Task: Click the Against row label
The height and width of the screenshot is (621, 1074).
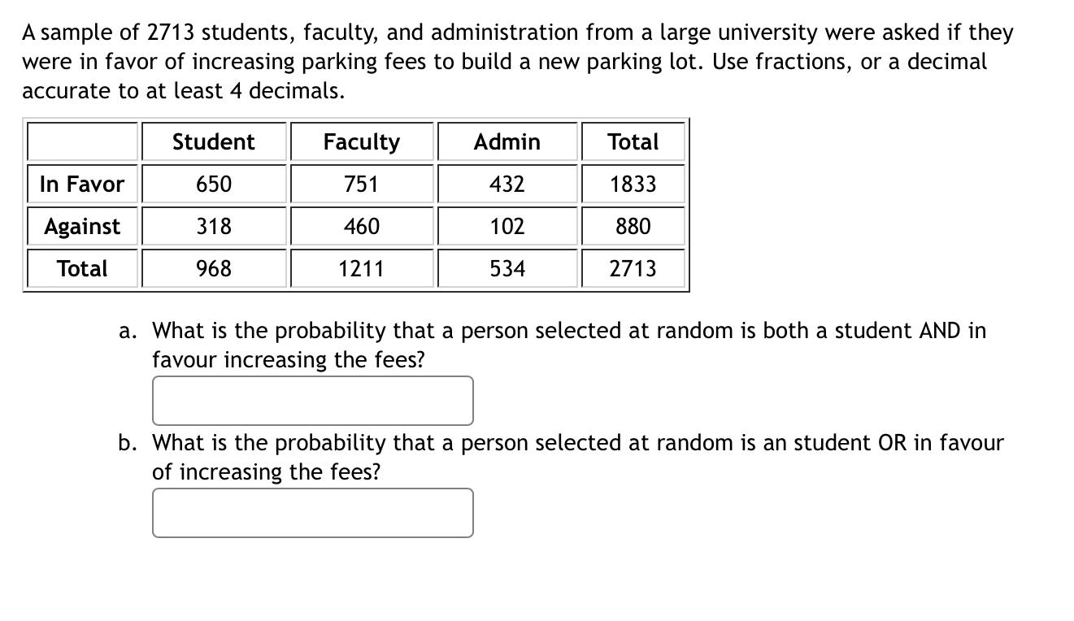Action: pyautogui.click(x=81, y=226)
